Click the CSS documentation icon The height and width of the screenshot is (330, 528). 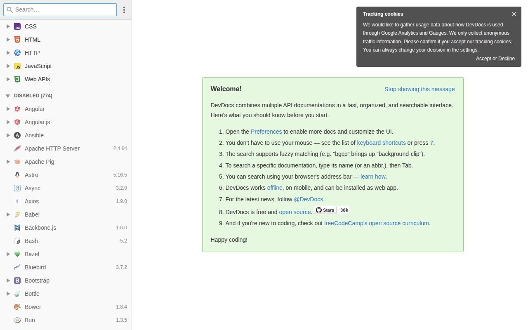point(17,26)
